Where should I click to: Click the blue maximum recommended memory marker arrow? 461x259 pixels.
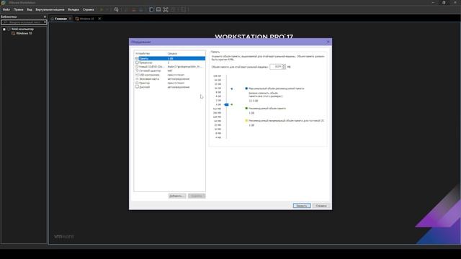[x=231, y=88]
